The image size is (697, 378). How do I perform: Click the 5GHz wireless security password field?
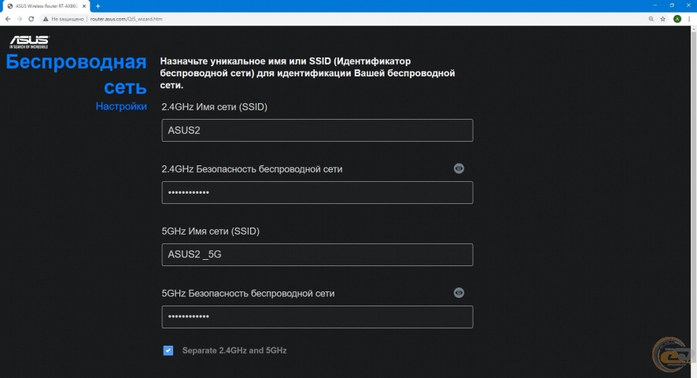point(317,317)
